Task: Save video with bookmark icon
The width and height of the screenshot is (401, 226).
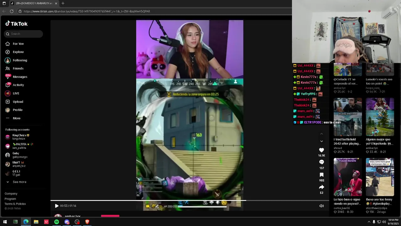Action: click(321, 175)
